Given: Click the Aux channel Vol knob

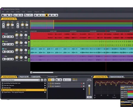Looking at the screenshot, I should point(22,25).
